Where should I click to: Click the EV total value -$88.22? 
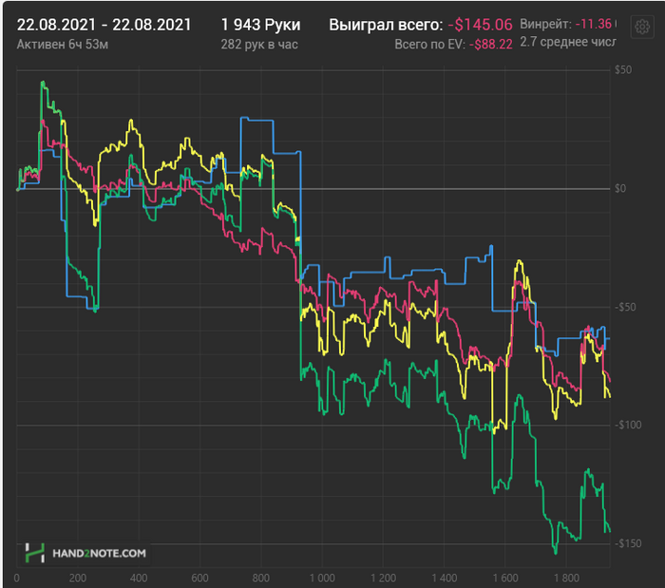(491, 44)
